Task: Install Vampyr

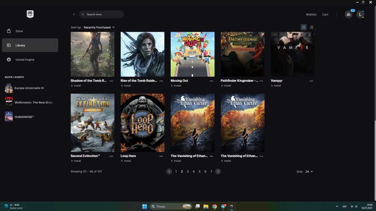Action: pos(276,86)
